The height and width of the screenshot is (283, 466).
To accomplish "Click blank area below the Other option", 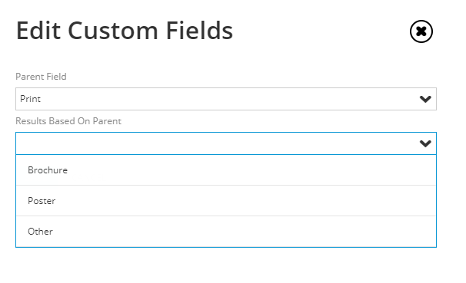I will pyautogui.click(x=226, y=265).
